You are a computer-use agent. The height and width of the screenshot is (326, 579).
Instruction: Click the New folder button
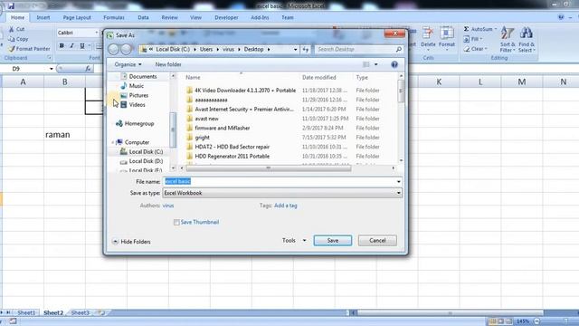click(168, 64)
